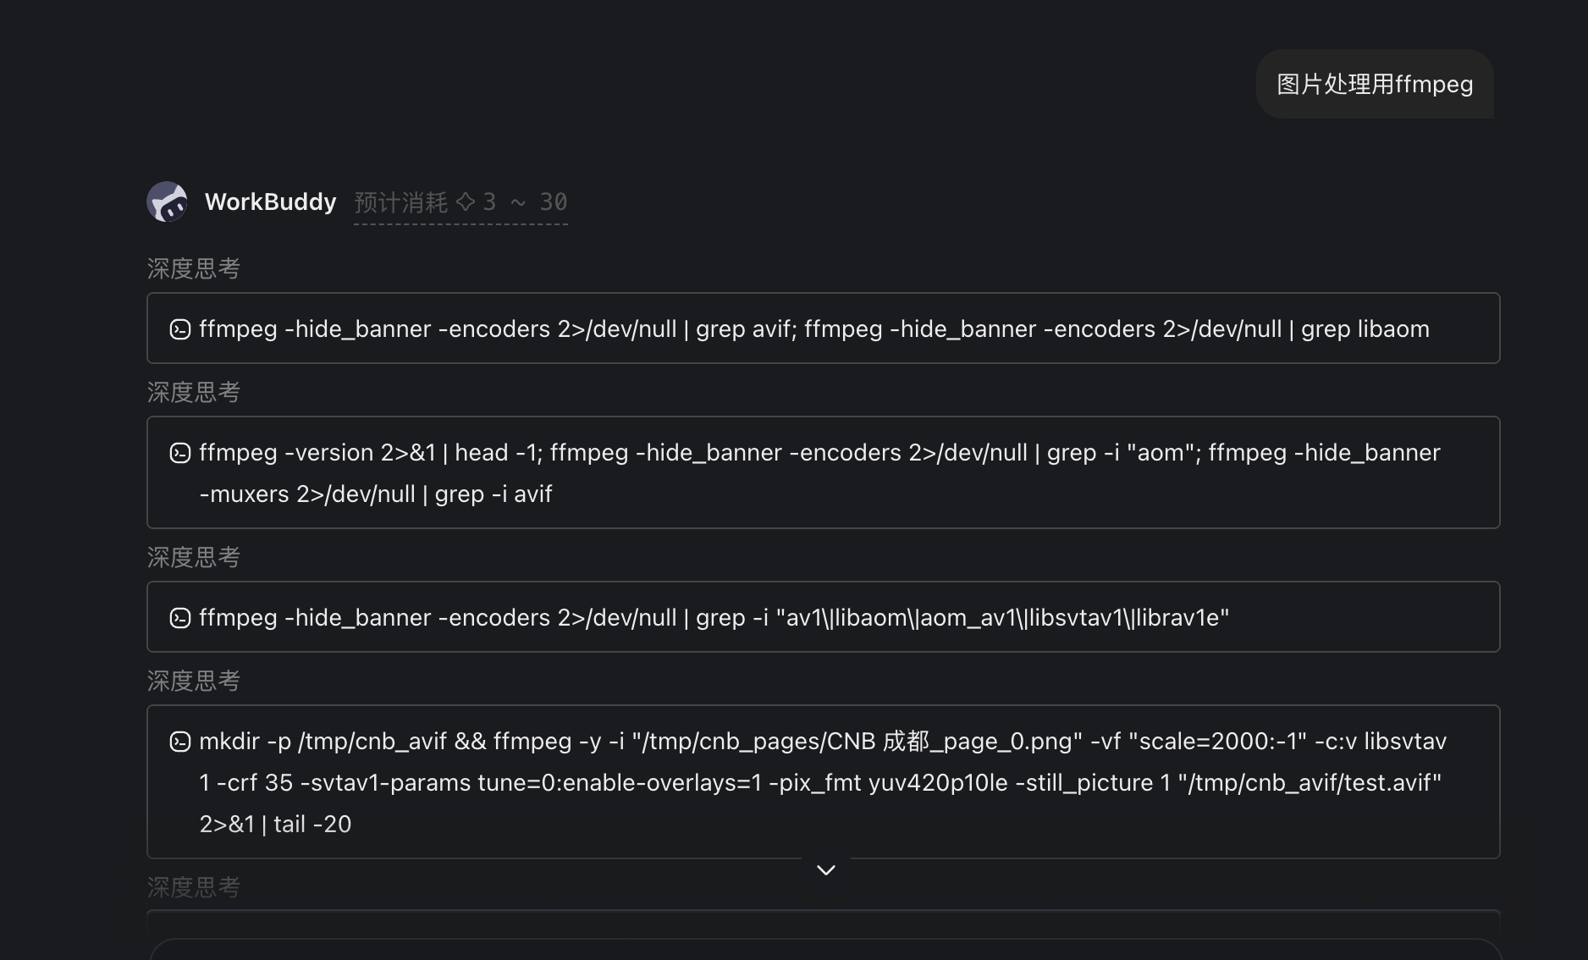Viewport: 1588px width, 960px height.
Task: Click the diamond credits icon beside 预计消耗
Action: click(x=466, y=201)
